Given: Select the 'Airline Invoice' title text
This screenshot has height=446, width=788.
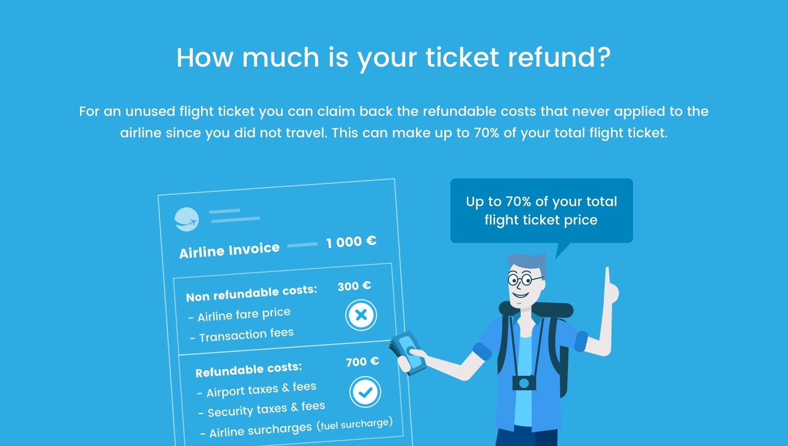Looking at the screenshot, I should pyautogui.click(x=229, y=250).
